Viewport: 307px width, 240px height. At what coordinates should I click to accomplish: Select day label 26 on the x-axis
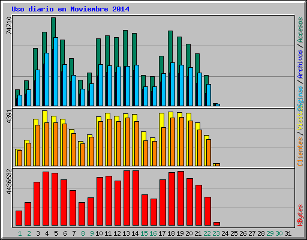pyautogui.click(x=243, y=233)
